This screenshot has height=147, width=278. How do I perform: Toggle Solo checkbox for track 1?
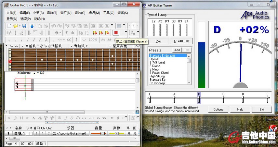pyautogui.click(x=28, y=134)
